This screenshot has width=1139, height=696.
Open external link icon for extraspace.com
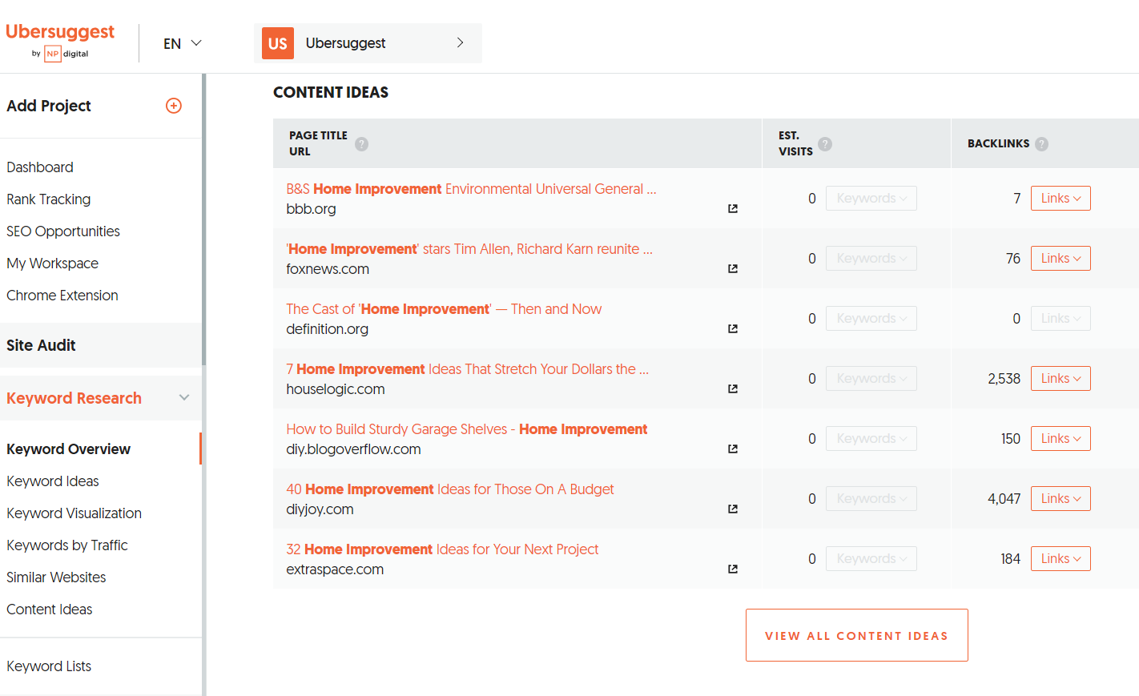click(x=732, y=569)
